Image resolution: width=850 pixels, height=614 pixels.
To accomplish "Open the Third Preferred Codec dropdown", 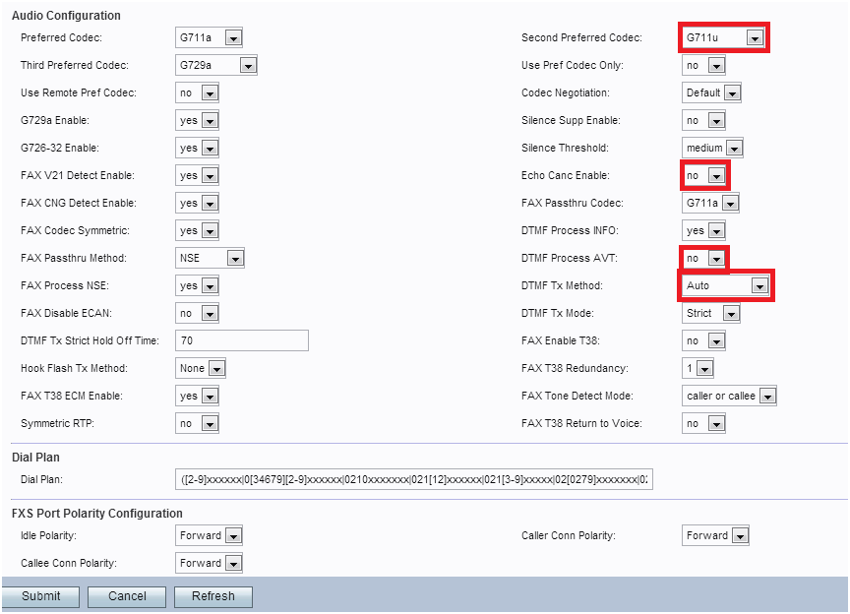I will coord(215,65).
